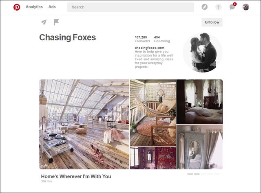261x193 pixels.
Task: Open the chasingfoxes.com website link
Action: click(149, 48)
